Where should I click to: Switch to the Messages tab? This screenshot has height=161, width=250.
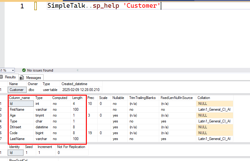pos(31,78)
